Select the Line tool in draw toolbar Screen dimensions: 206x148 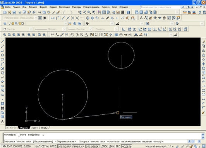coord(2,42)
